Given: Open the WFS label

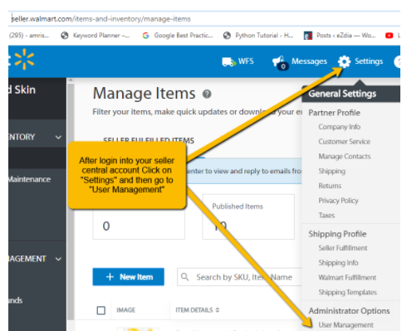Looking at the screenshot, I should [246, 61].
